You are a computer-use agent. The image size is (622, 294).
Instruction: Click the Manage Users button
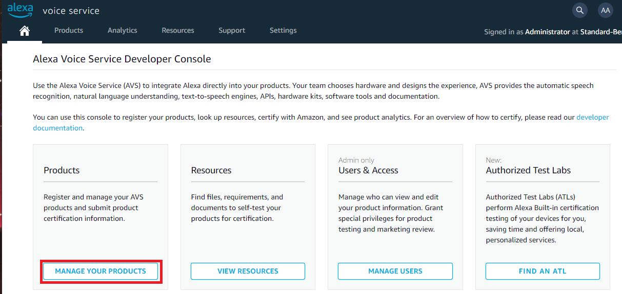click(x=395, y=271)
